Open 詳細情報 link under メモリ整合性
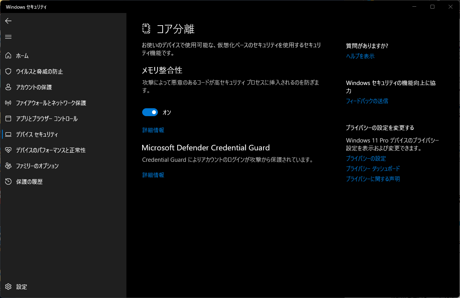Image resolution: width=460 pixels, height=298 pixels. coord(153,130)
